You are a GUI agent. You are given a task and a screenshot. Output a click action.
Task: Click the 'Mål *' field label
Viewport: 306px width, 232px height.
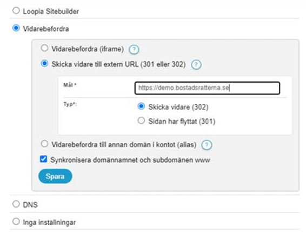tap(70, 85)
